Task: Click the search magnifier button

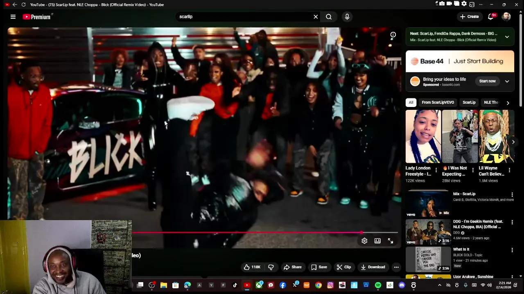Action: click(329, 17)
